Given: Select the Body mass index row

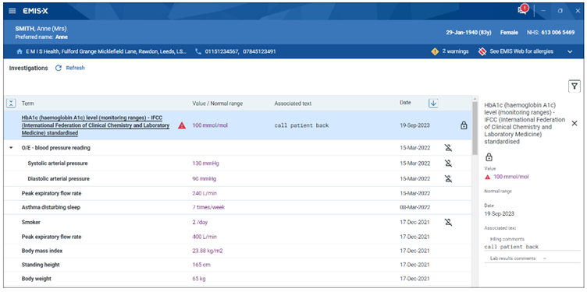Looking at the screenshot, I should (238, 251).
